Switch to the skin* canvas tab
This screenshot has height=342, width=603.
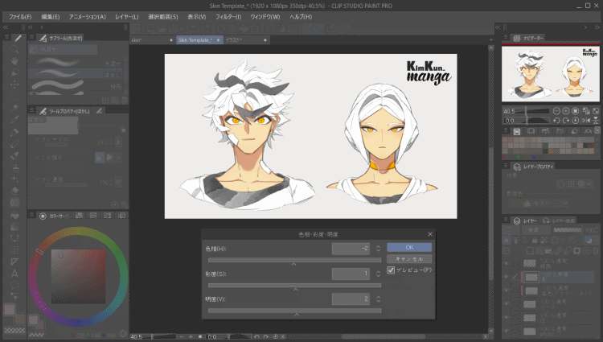click(x=153, y=40)
